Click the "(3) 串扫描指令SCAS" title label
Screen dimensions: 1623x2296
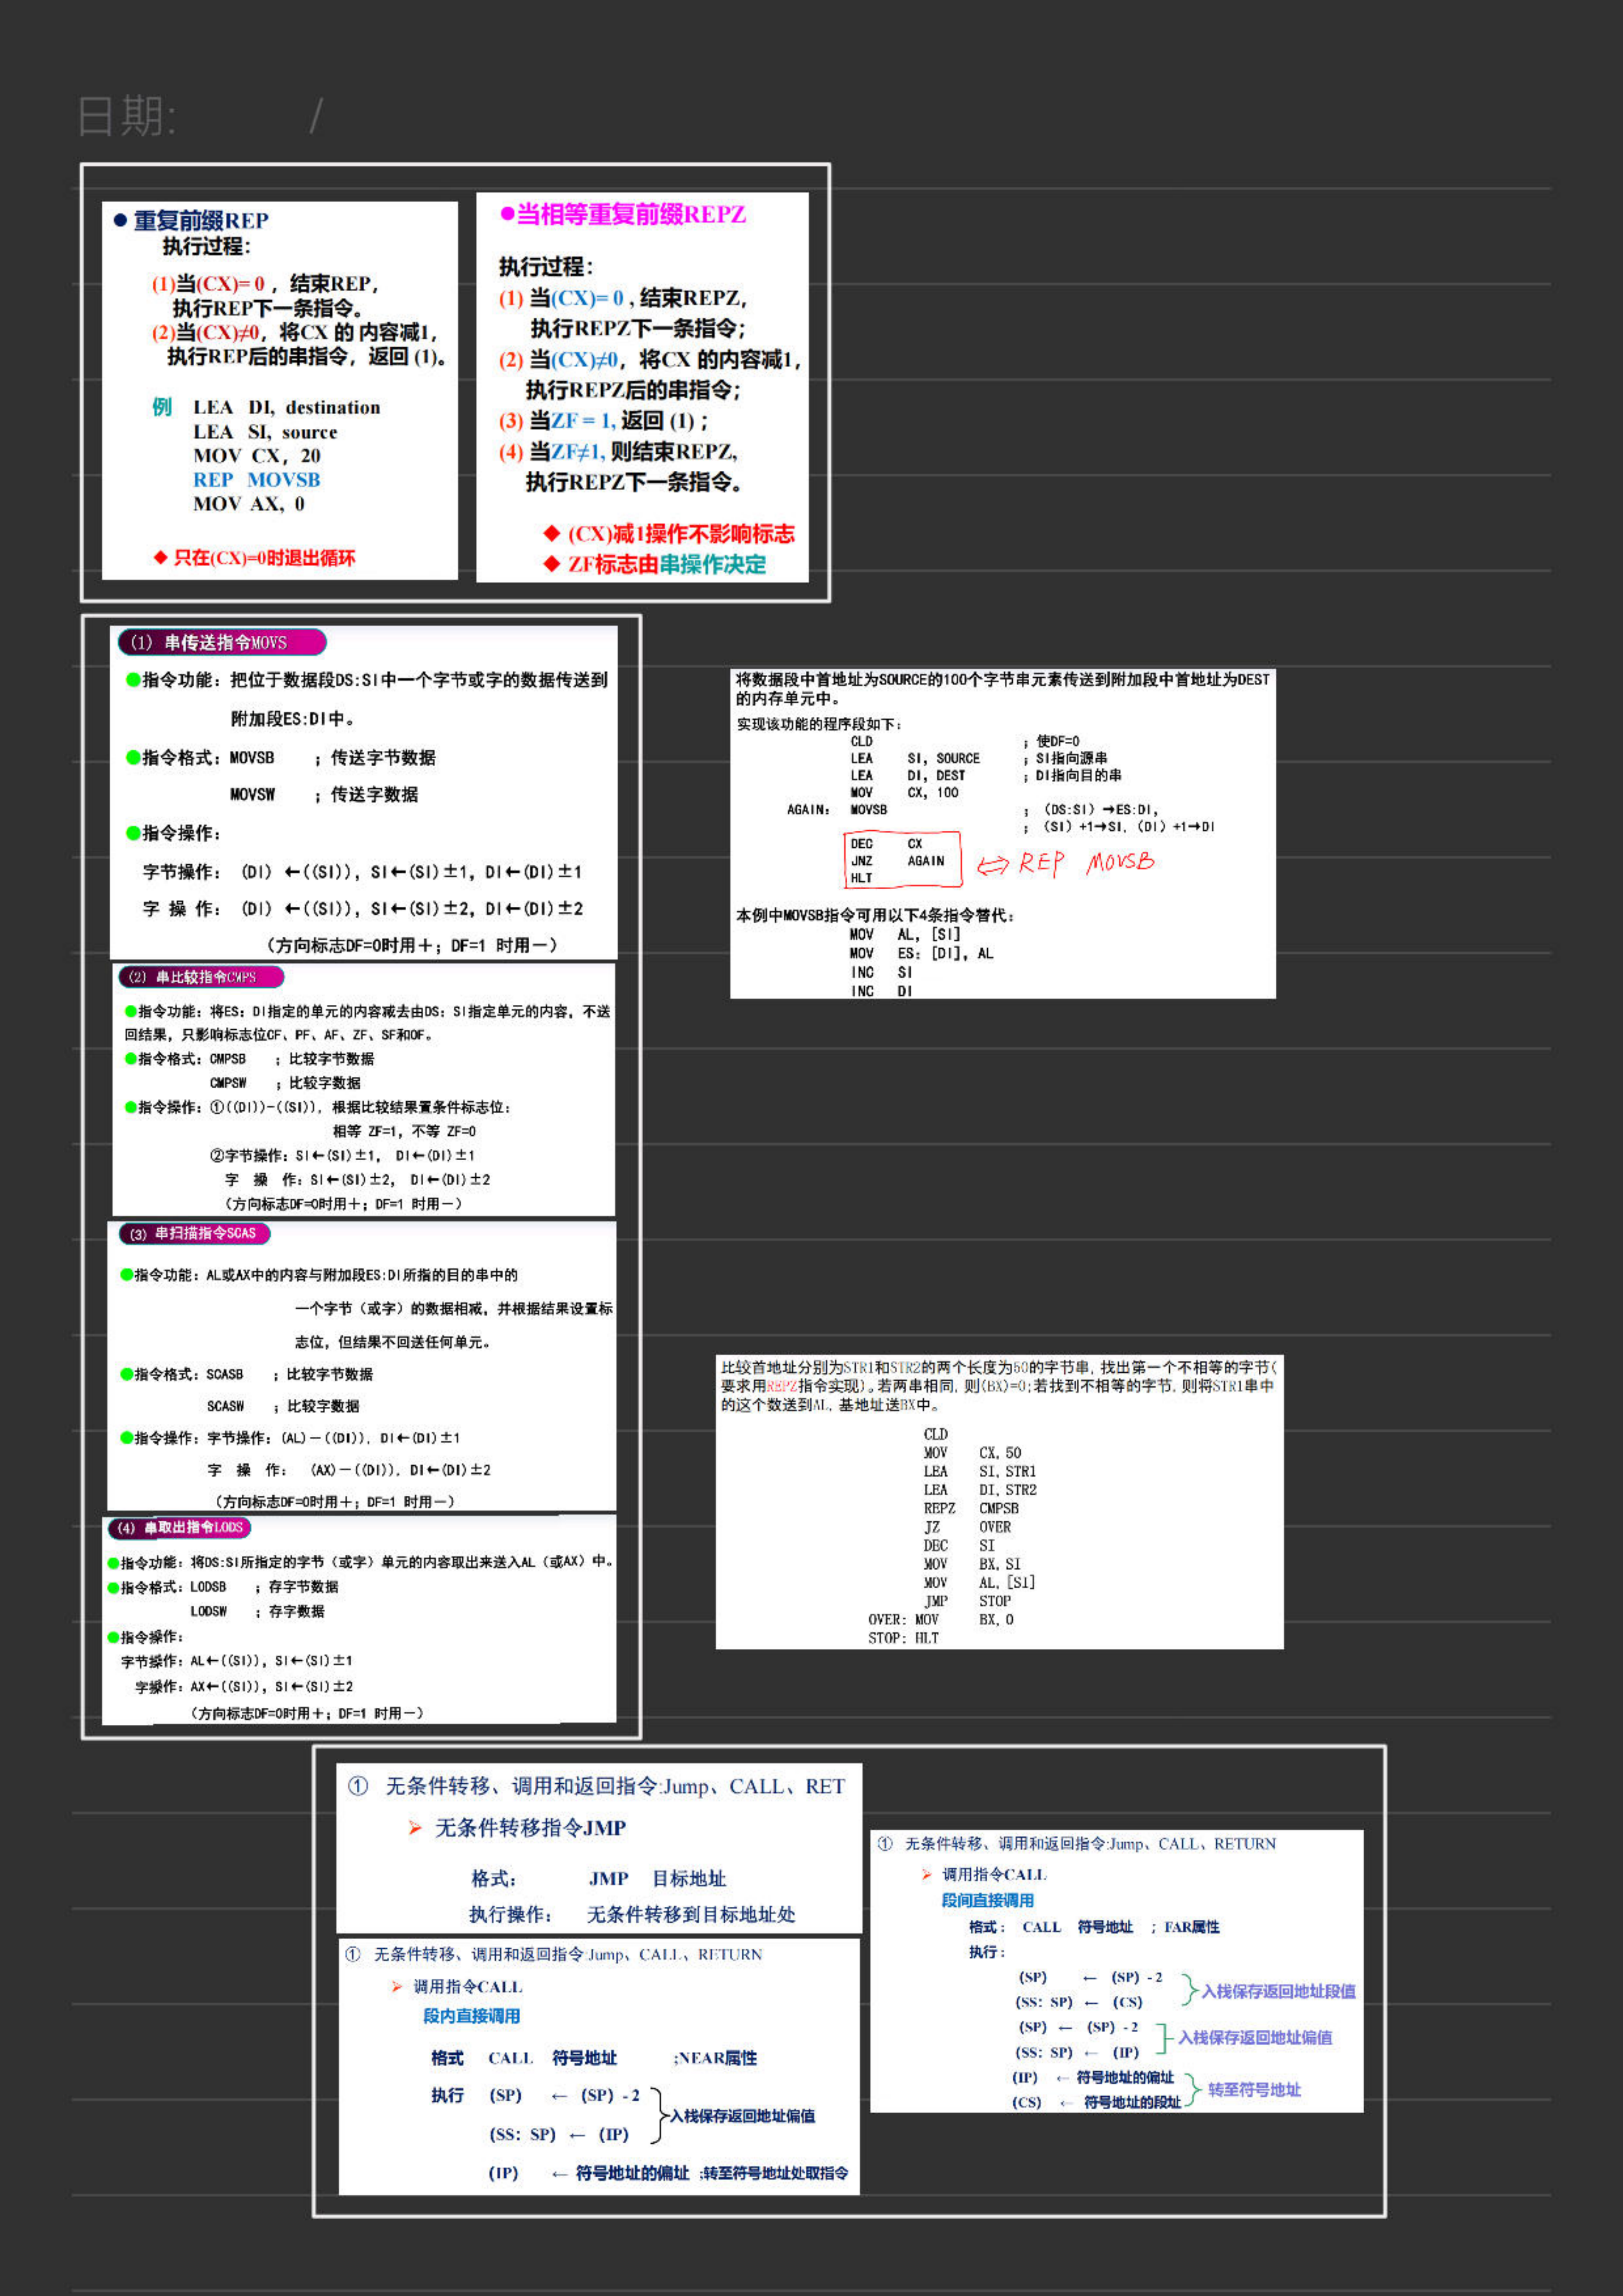coord(194,1234)
